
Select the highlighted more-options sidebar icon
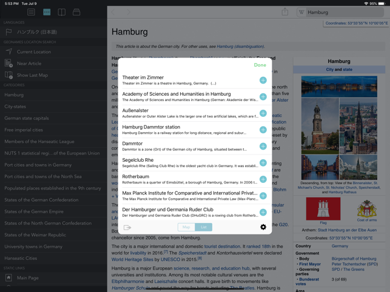(x=47, y=12)
